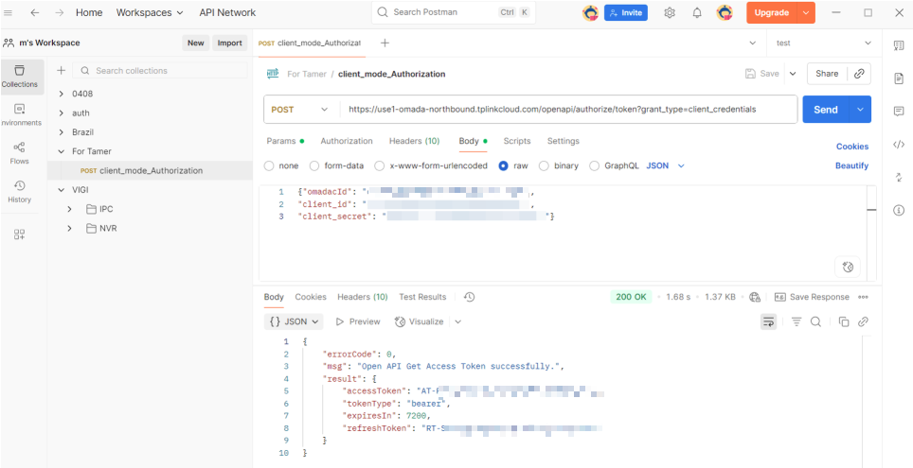Expand the VIGI collection
913x468 pixels.
click(62, 190)
